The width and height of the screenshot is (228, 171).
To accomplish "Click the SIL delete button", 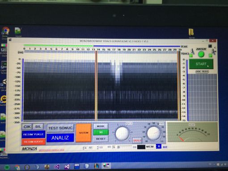I will tap(38, 127).
